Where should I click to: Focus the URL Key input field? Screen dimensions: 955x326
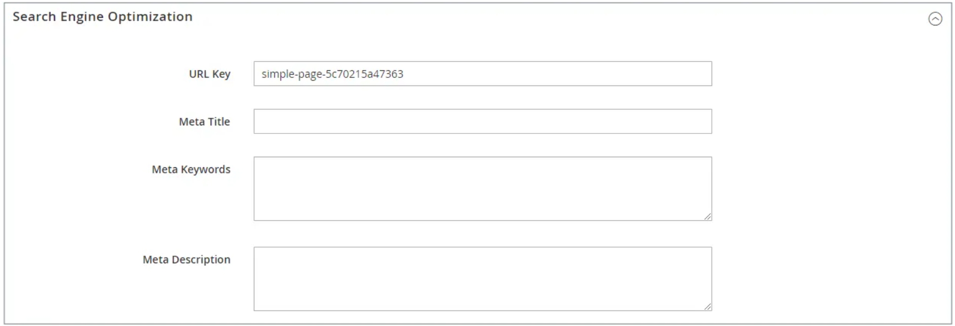click(x=483, y=74)
